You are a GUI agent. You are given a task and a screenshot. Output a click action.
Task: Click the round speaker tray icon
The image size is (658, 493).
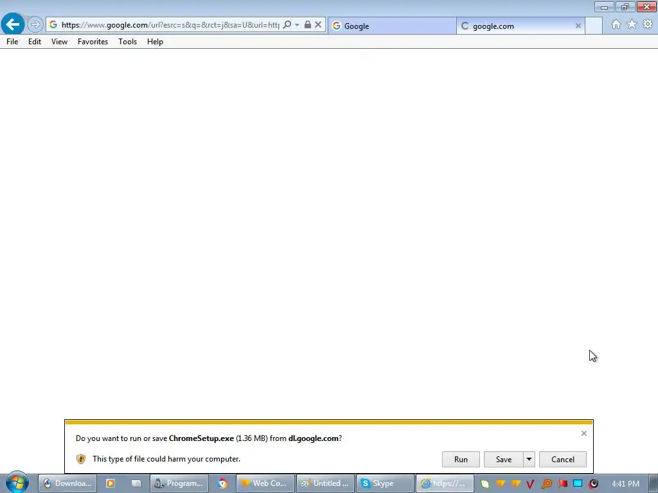click(593, 484)
